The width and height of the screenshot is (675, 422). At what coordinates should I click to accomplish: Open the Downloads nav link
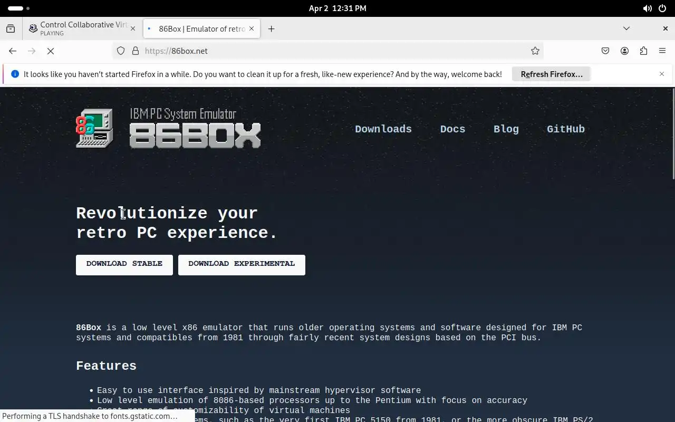[383, 129]
